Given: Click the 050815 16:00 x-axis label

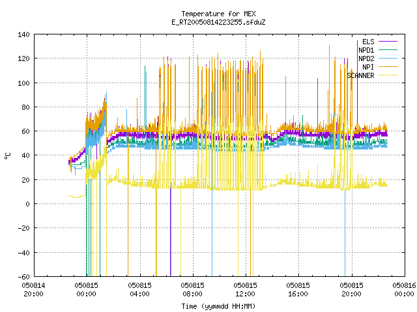Looking at the screenshot, I should (298, 290).
